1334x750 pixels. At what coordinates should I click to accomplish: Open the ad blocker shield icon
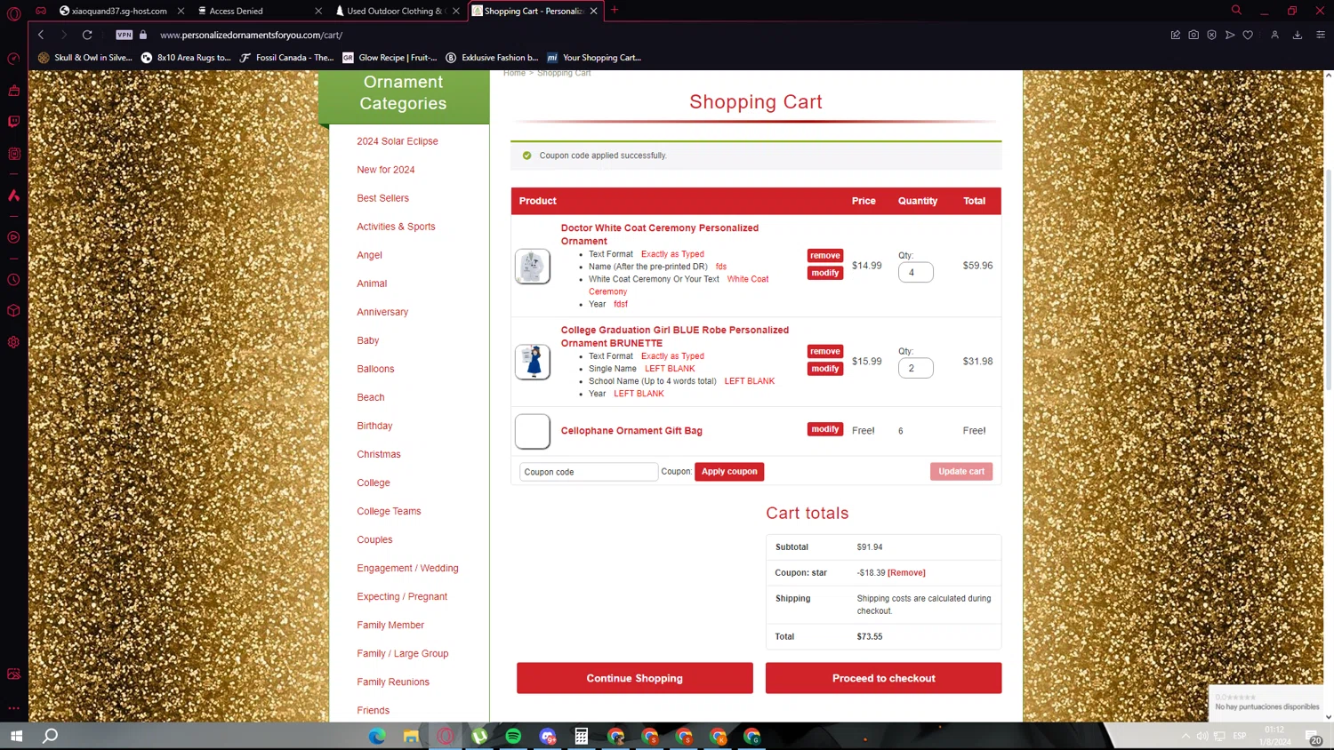1211,35
